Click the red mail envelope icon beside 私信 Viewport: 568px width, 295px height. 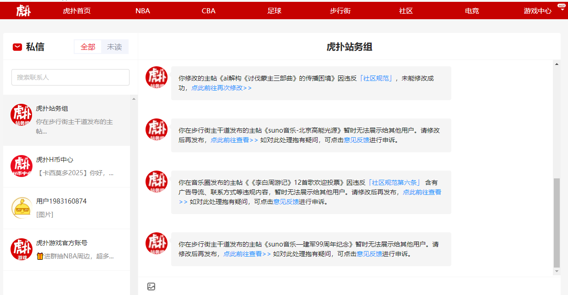(x=17, y=47)
